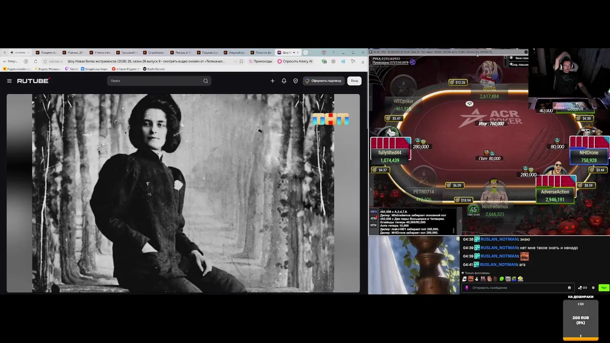The image size is (610, 343).
Task: Select player WECpoker name plate
Action: pyautogui.click(x=403, y=105)
